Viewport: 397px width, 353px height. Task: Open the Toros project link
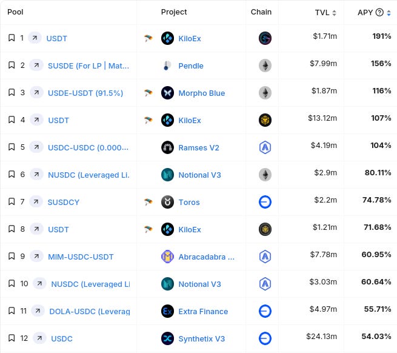(189, 202)
